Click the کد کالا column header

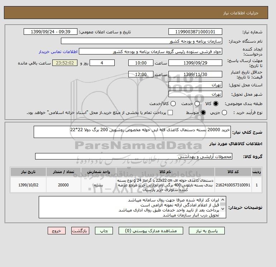[x=233, y=172]
